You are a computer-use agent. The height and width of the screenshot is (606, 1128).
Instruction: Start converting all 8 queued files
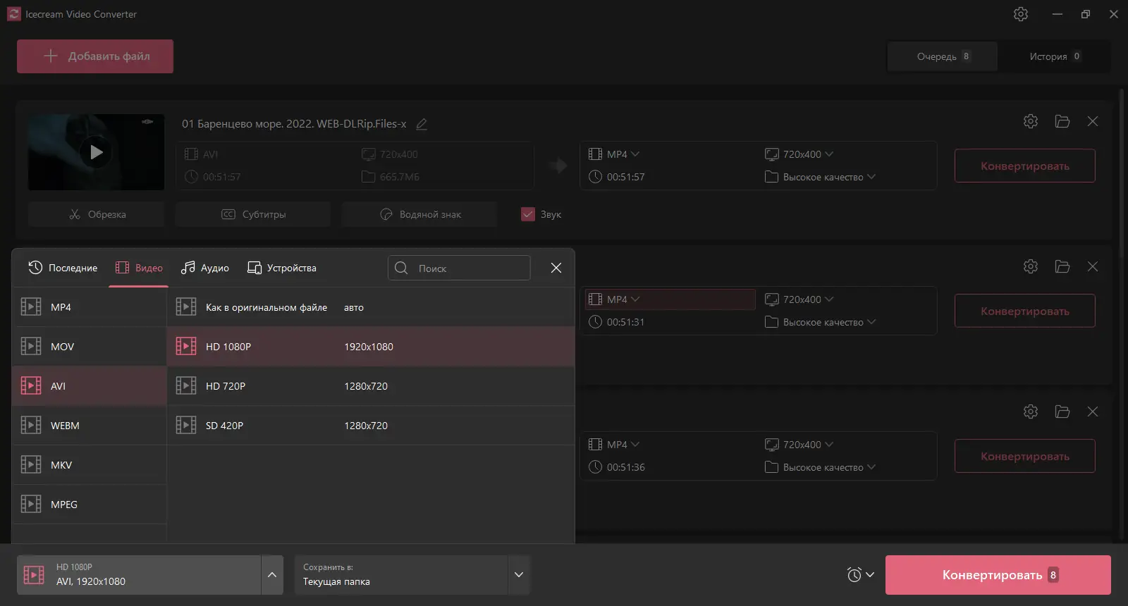pyautogui.click(x=998, y=575)
